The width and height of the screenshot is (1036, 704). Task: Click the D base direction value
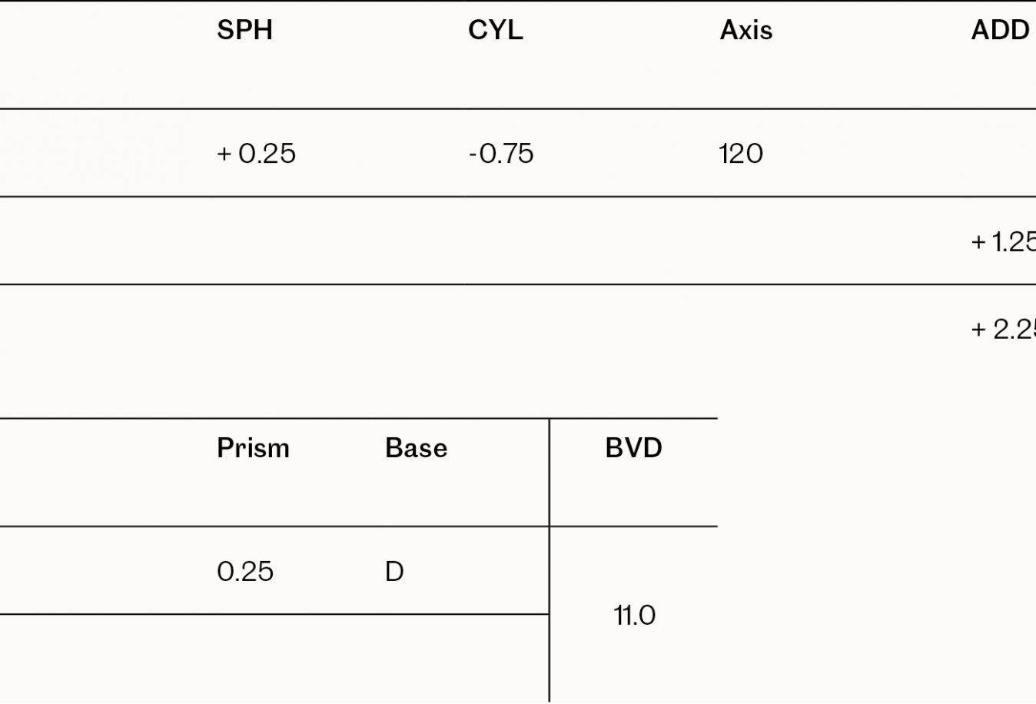394,571
